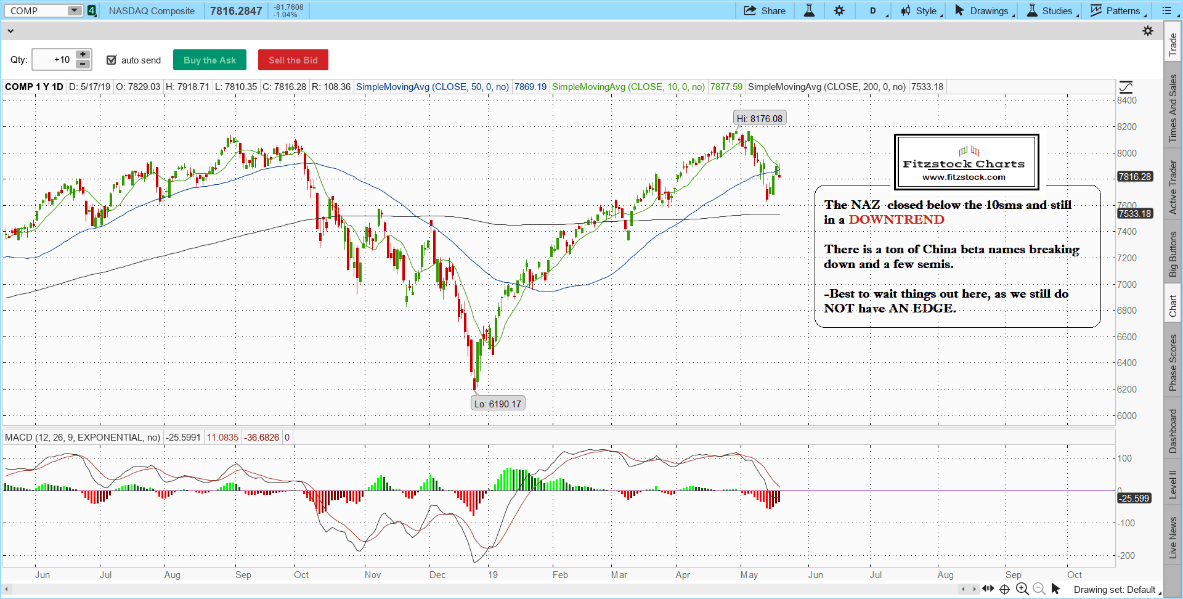Open the Studies menu
This screenshot has width=1183, height=599.
[x=1052, y=10]
